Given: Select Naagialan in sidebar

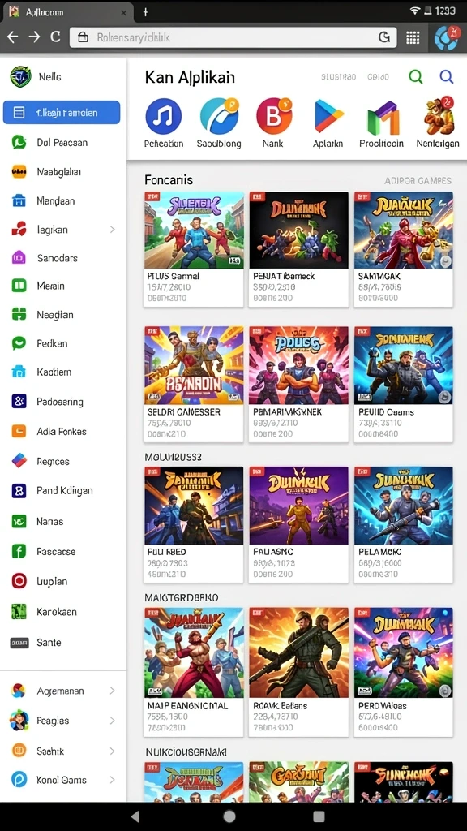Looking at the screenshot, I should pos(63,172).
